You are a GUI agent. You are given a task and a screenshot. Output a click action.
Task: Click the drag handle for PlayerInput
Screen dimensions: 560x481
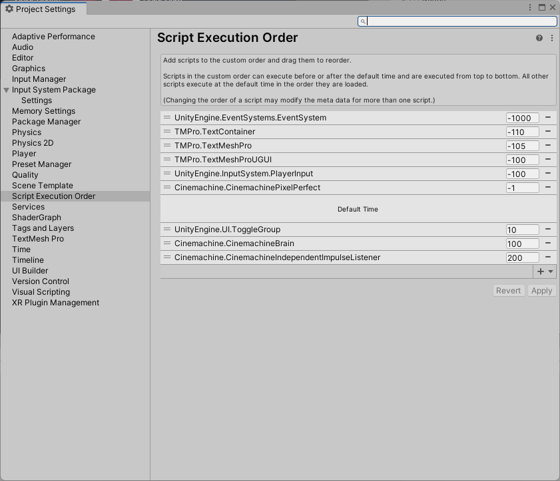166,173
